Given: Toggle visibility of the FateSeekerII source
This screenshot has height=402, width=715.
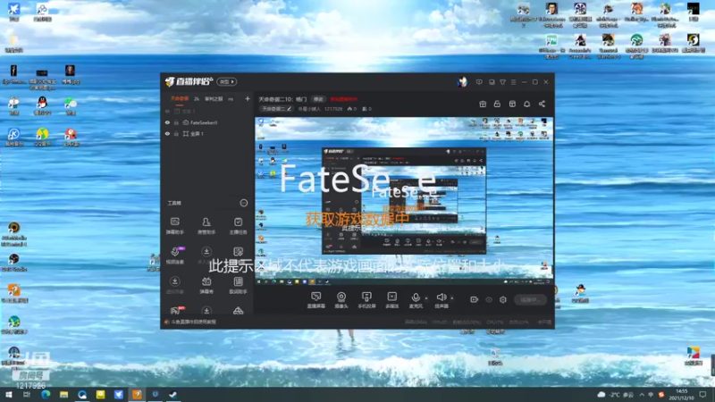Looking at the screenshot, I should pos(167,122).
